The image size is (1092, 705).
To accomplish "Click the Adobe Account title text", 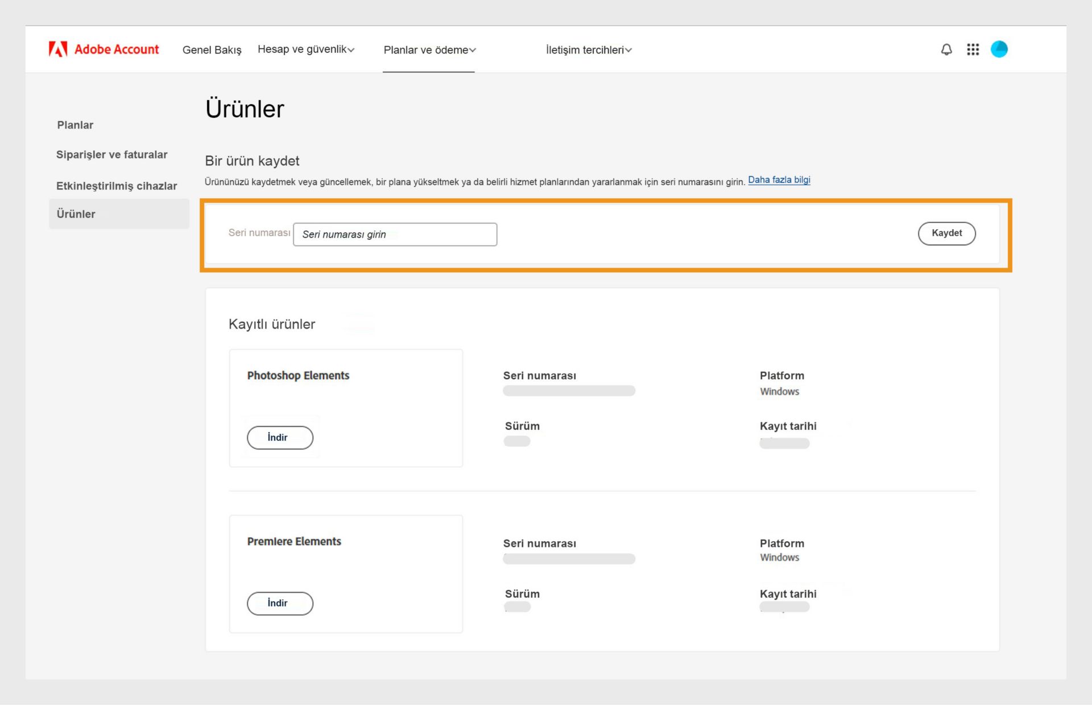I will [117, 49].
